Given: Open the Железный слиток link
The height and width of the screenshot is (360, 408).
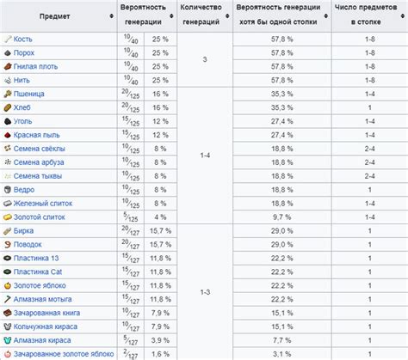Looking at the screenshot, I should point(43,204).
